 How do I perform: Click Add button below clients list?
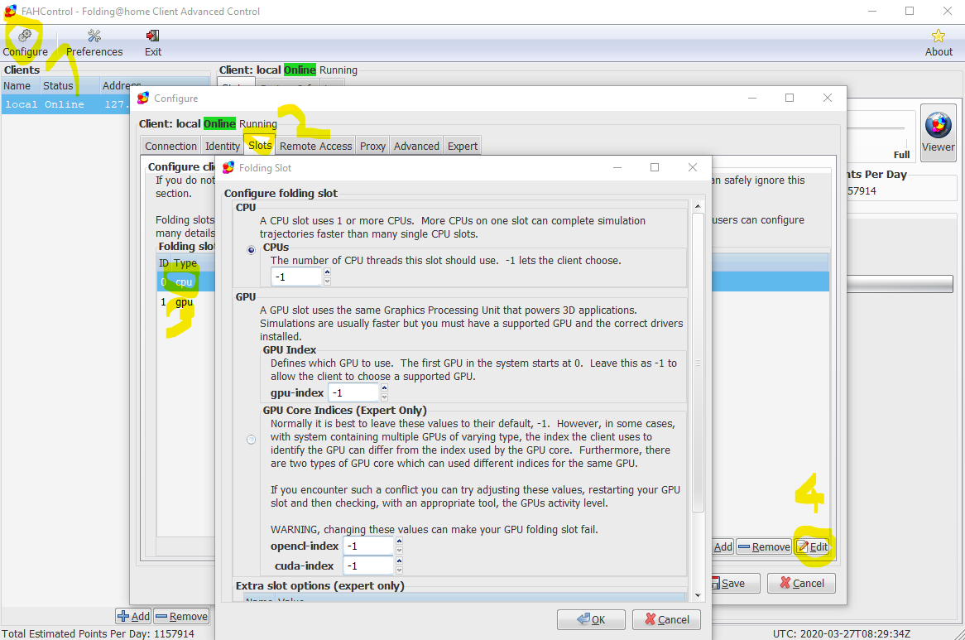[133, 616]
